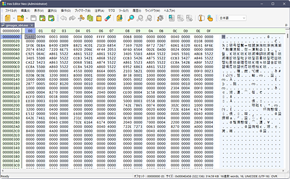Select column header 08 in hex view

tap(127, 31)
